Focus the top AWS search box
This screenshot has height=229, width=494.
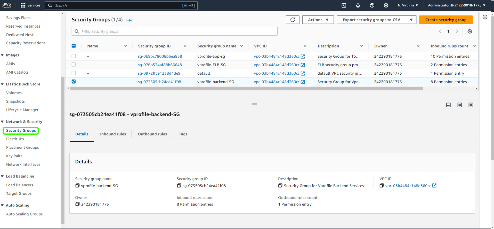(121, 5)
